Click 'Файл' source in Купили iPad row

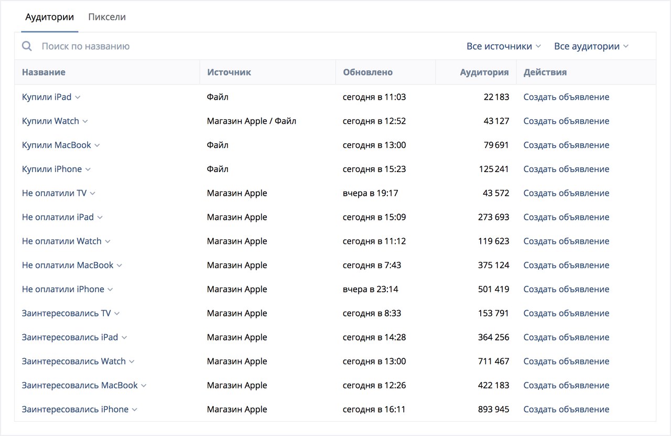coord(218,97)
